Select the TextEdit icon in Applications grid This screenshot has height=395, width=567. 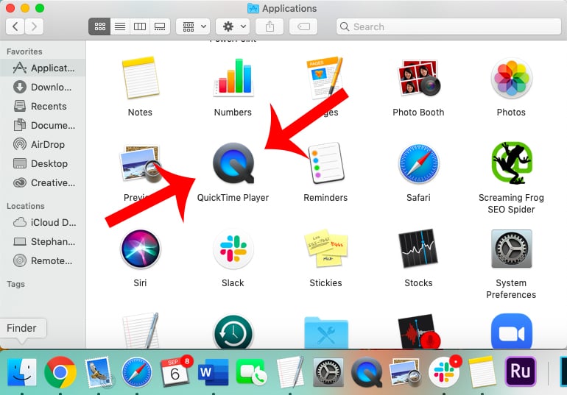coord(141,331)
